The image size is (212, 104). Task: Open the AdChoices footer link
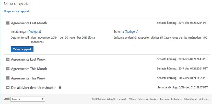pos(205,99)
